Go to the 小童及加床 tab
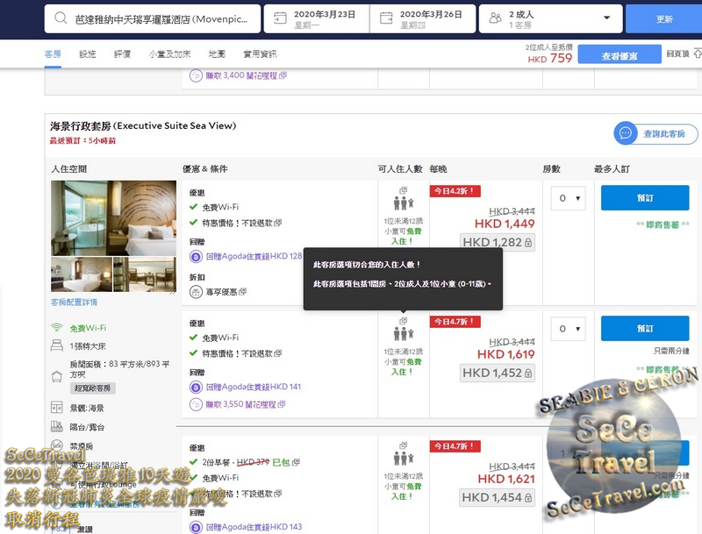Image resolution: width=702 pixels, height=534 pixels. click(169, 54)
